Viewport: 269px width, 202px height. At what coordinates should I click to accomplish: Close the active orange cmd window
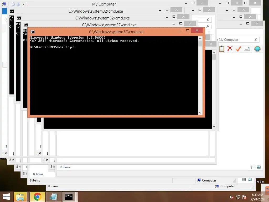click(x=197, y=31)
